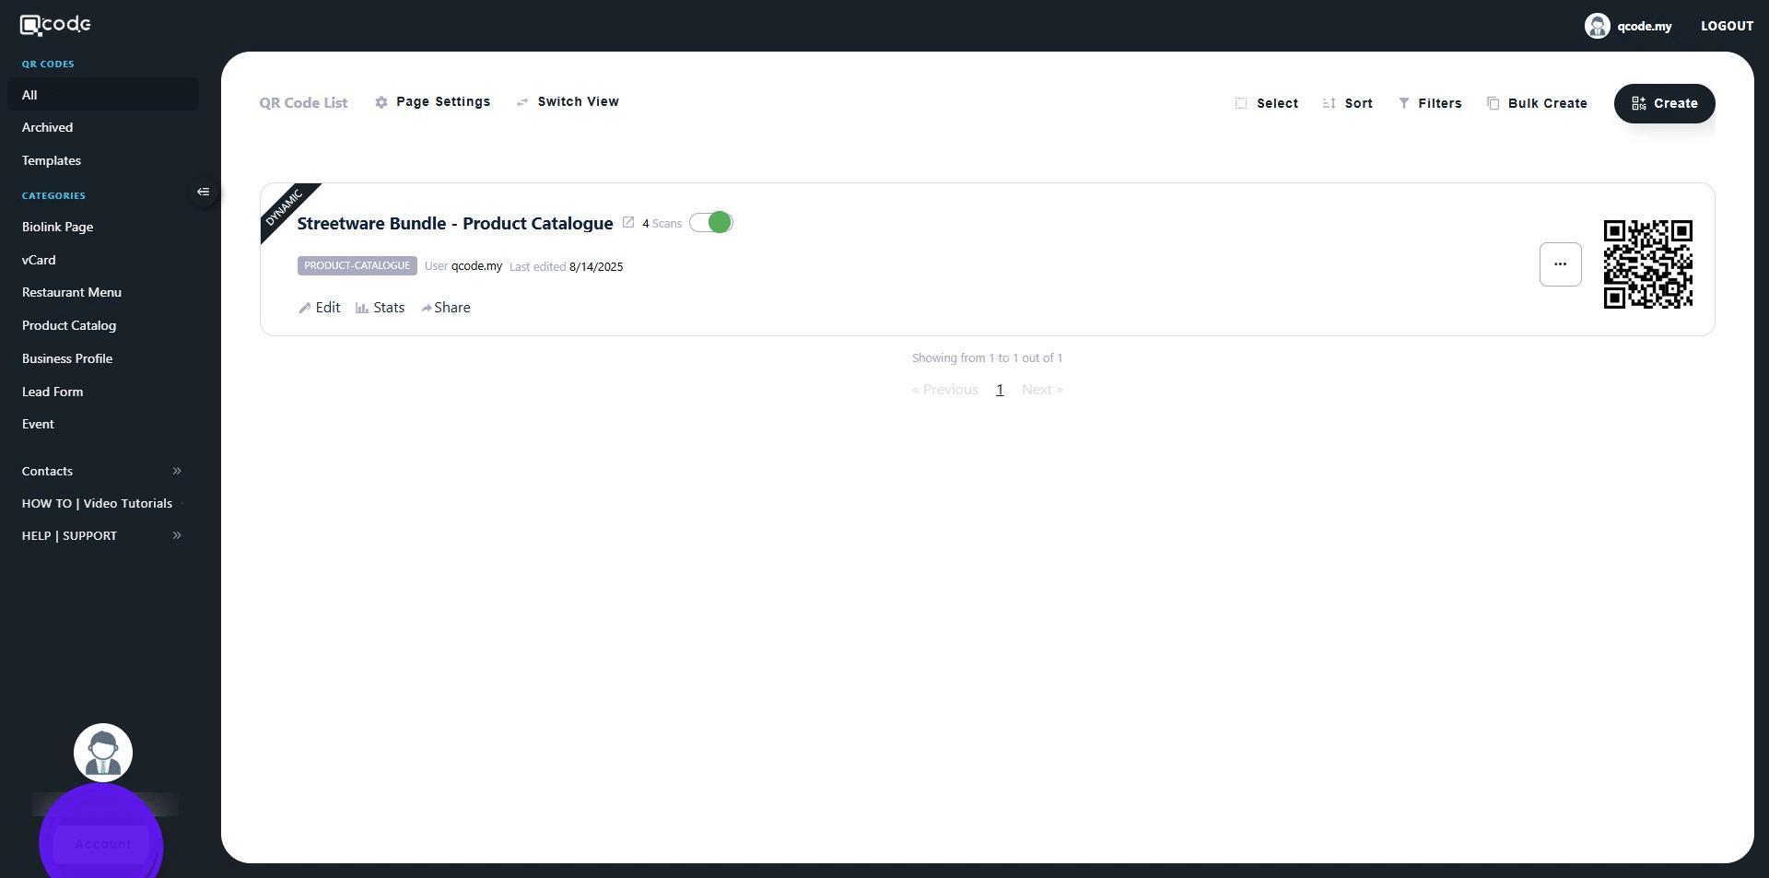Open qcode.my username in top bar
This screenshot has height=878, width=1769.
click(1644, 26)
